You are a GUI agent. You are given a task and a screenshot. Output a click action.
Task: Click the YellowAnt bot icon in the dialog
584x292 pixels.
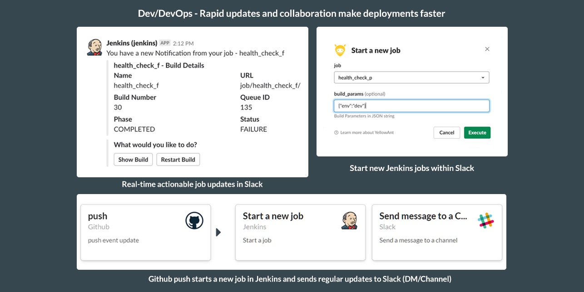pyautogui.click(x=339, y=49)
